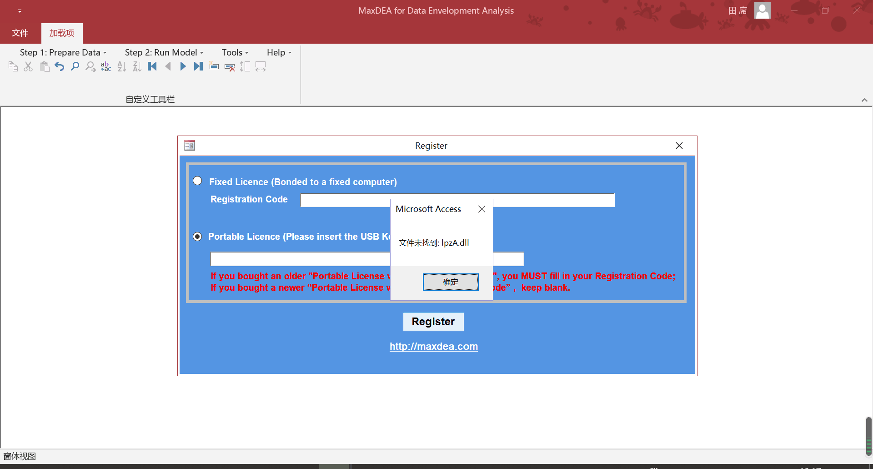This screenshot has width=873, height=469.
Task: Open the Tools dropdown menu
Action: point(235,53)
